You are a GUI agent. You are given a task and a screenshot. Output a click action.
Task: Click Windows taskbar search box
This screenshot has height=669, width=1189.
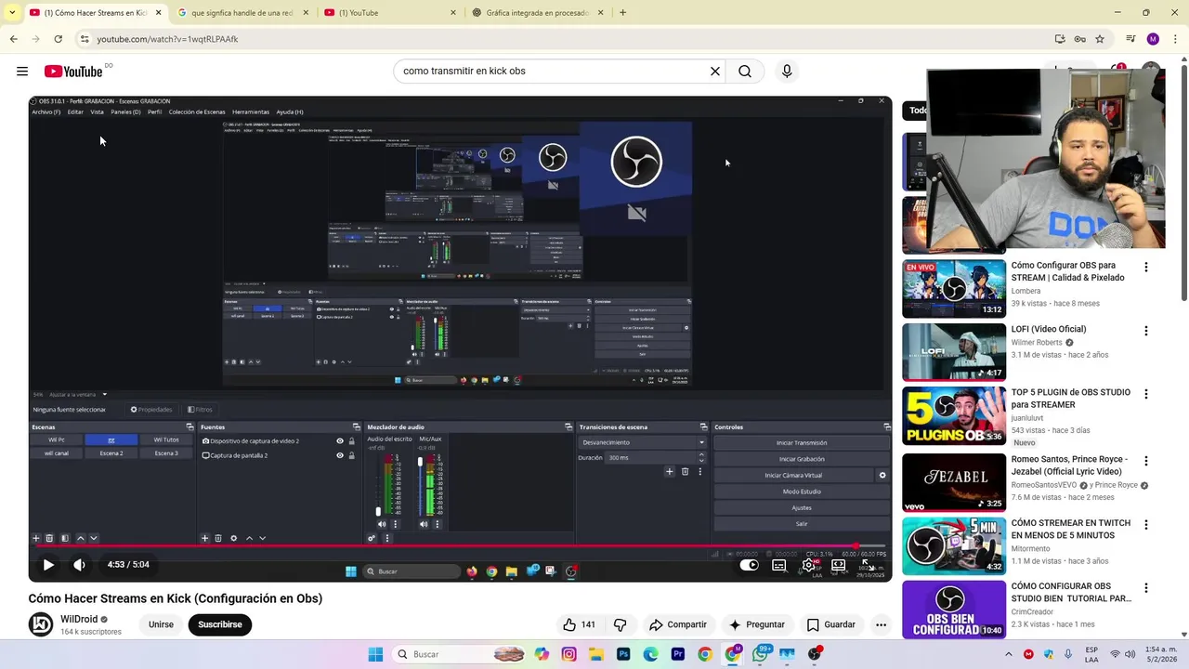pos(460,654)
